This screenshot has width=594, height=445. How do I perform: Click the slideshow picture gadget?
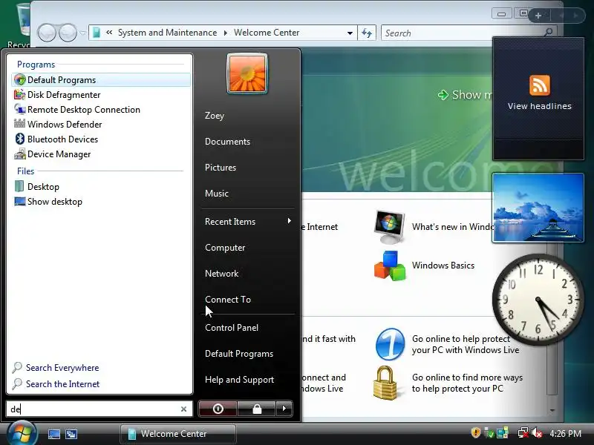(538, 208)
